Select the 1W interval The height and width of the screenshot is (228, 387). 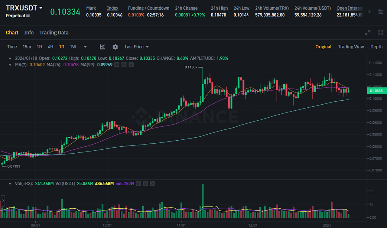tap(73, 47)
